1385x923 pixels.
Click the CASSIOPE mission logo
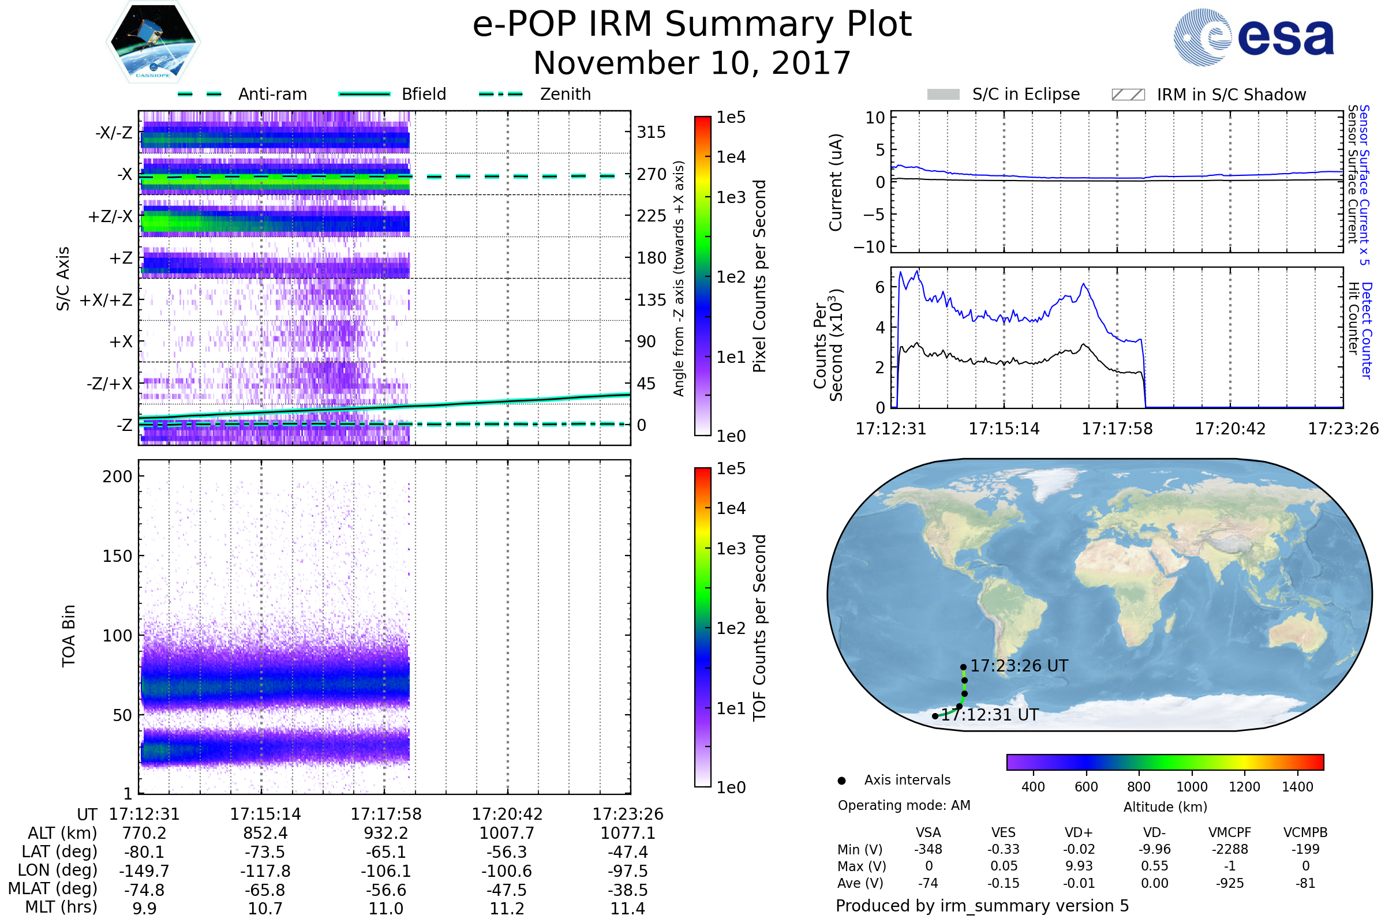coord(153,42)
